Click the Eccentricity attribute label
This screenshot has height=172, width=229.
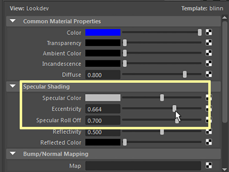pos(67,109)
